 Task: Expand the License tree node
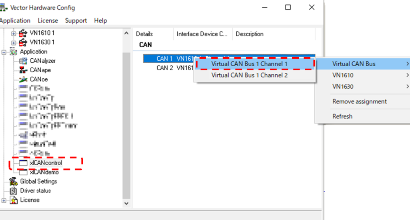pyautogui.click(x=4, y=200)
